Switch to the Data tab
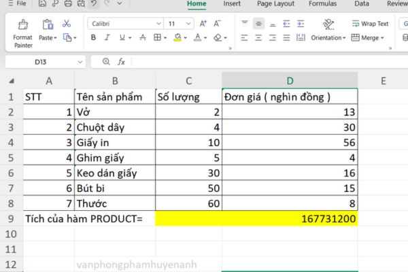 (x=362, y=3)
